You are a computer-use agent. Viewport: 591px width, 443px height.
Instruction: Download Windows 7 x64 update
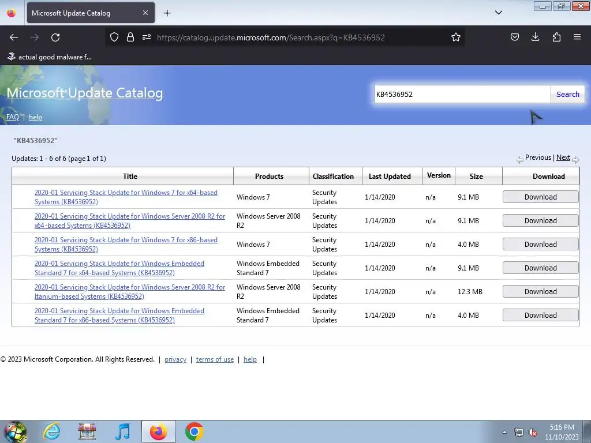coord(540,197)
